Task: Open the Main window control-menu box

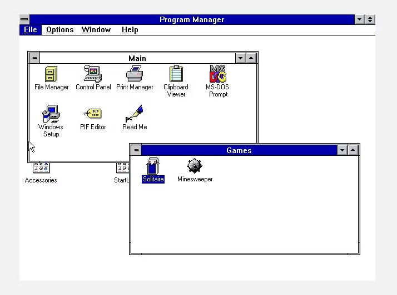Action: [34, 58]
